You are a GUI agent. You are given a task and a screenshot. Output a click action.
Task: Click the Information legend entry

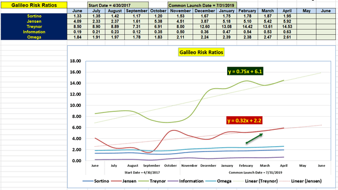[x=185, y=181]
